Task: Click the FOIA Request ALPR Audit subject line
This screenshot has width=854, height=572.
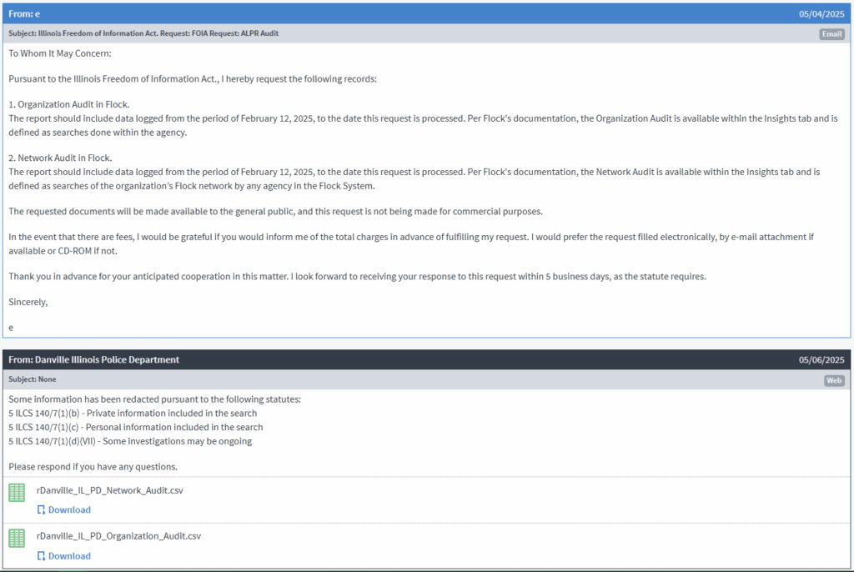Action: pos(143,33)
